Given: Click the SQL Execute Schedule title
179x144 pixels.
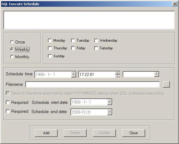Looking at the screenshot, I should [x=20, y=4].
